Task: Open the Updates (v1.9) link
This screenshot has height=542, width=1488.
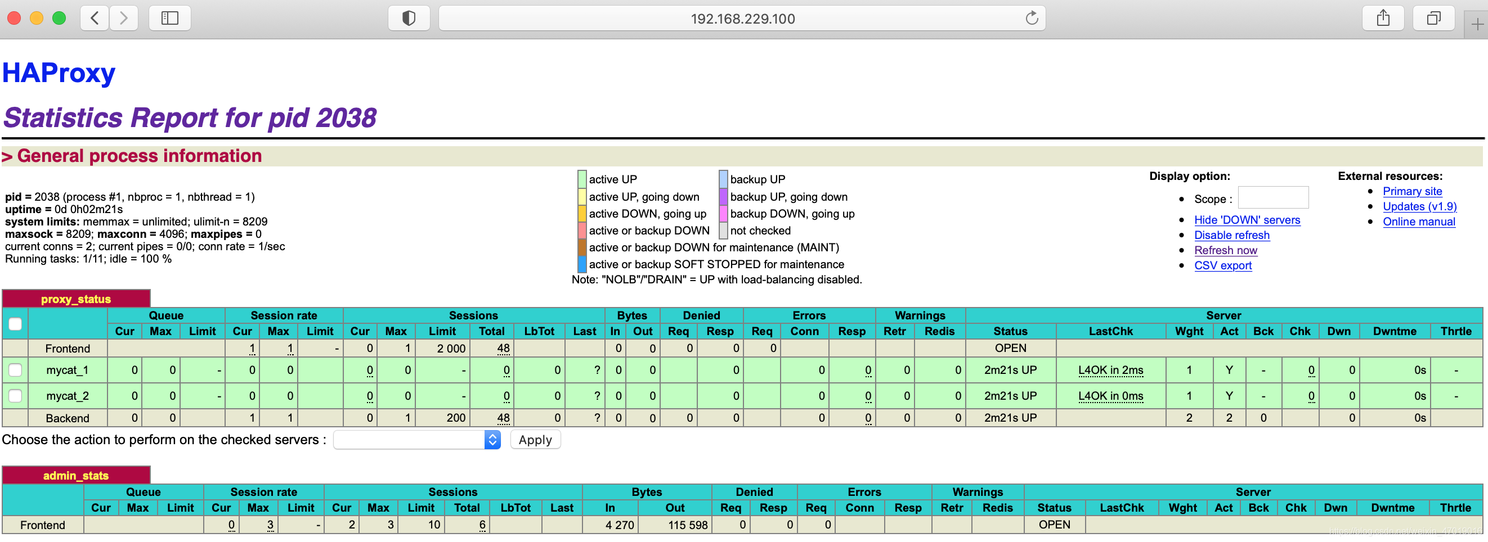Action: 1419,206
